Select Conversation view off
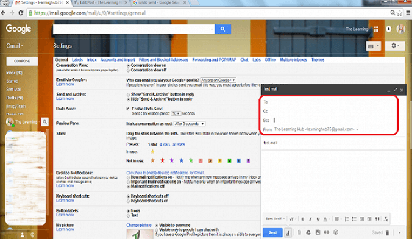Viewport: 412px width, 239px height. [128, 71]
